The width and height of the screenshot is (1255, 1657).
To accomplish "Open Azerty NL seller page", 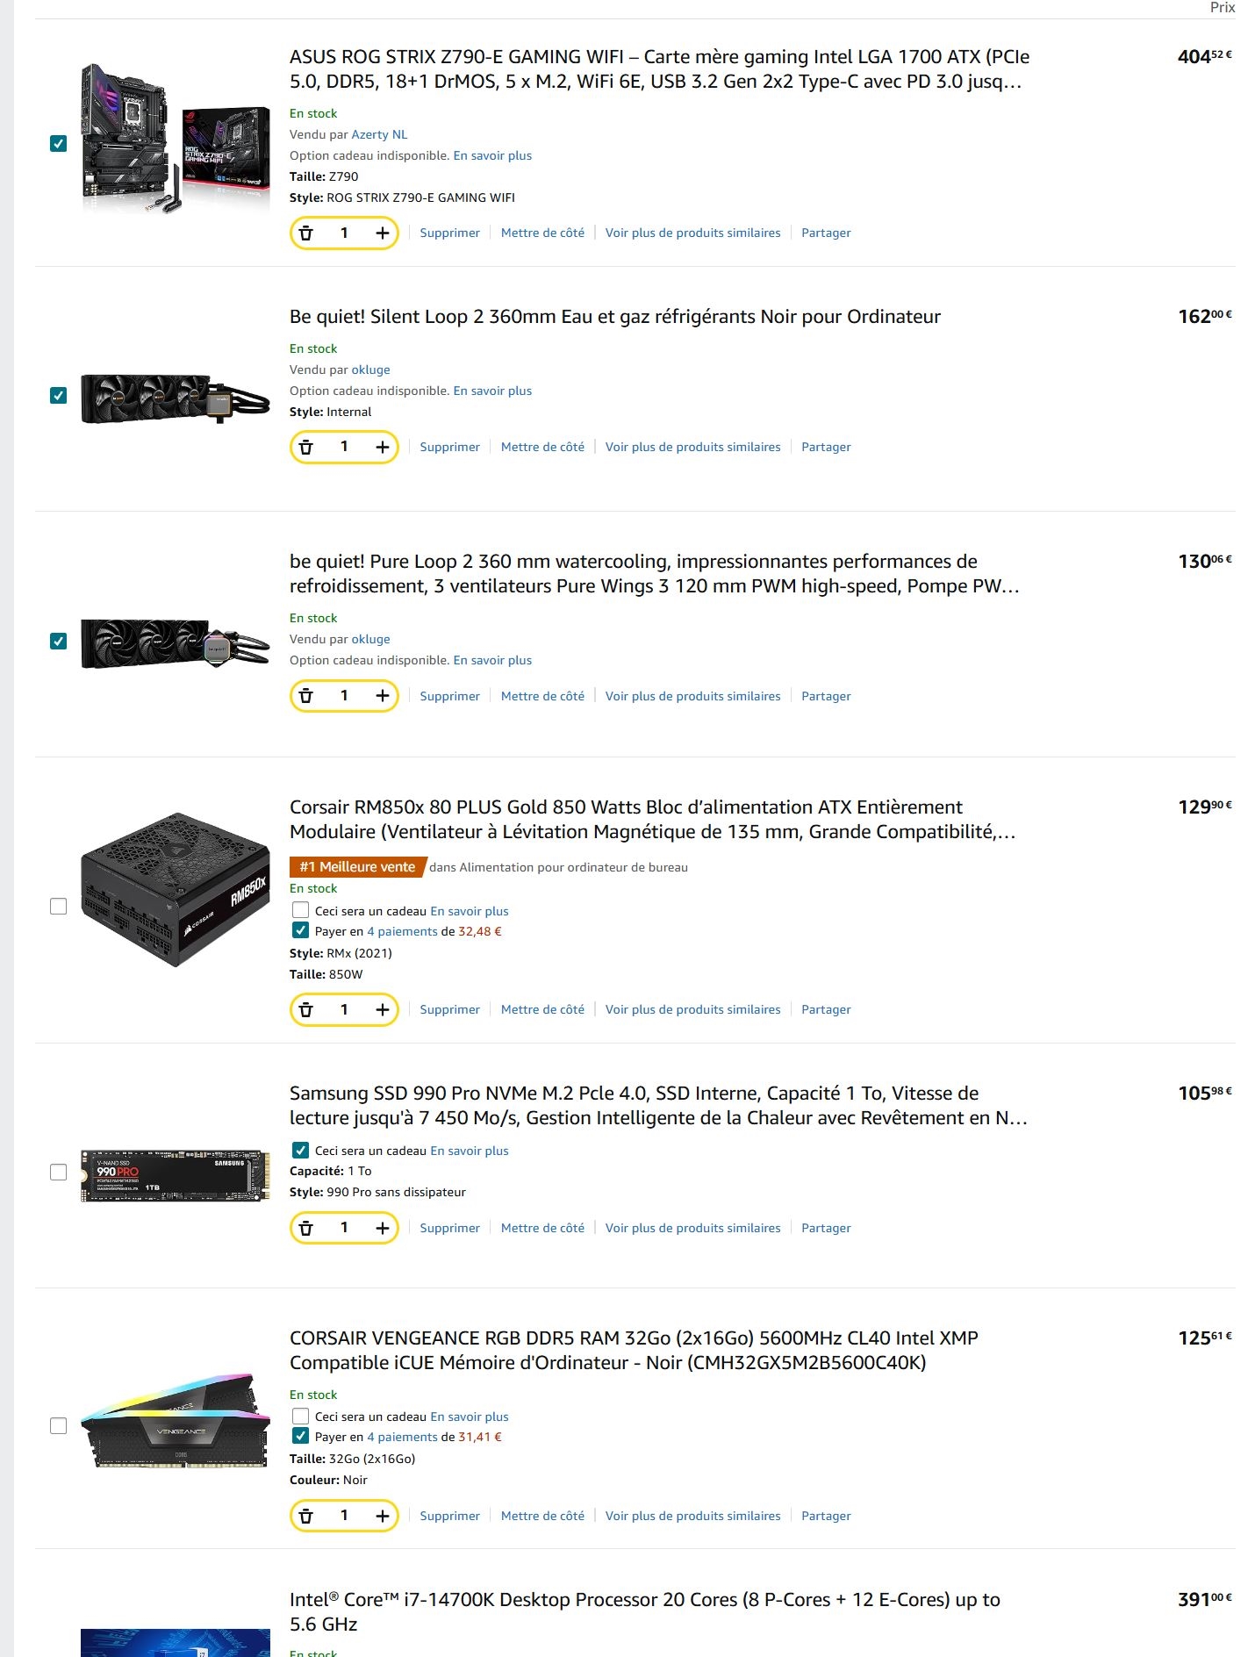I will click(379, 134).
